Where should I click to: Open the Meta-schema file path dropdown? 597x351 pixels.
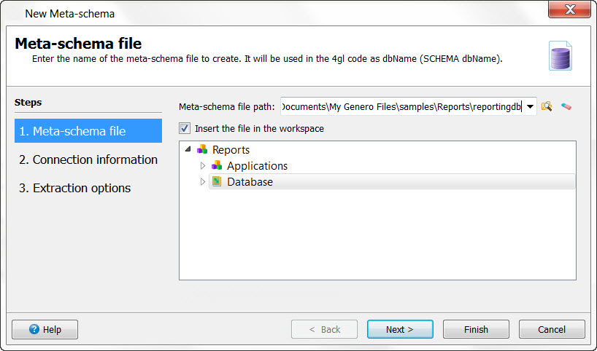click(530, 107)
